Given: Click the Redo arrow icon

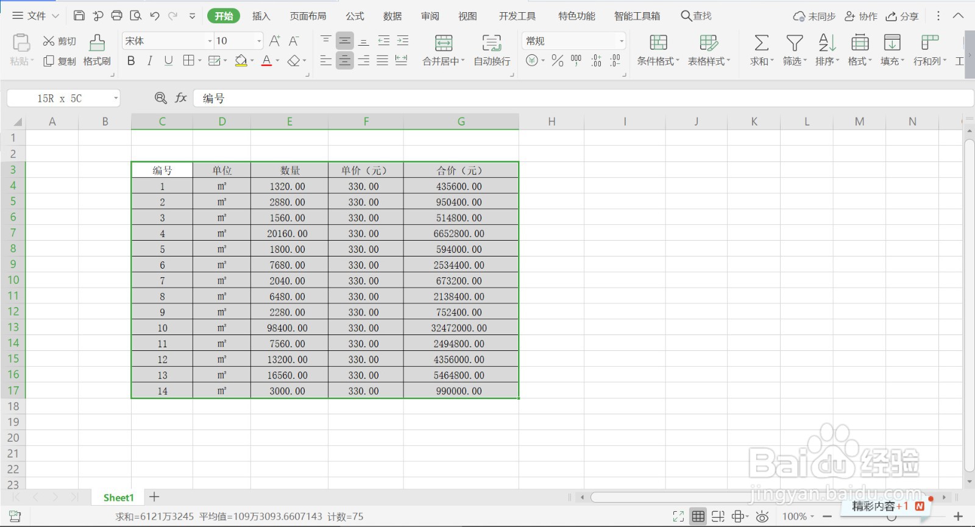Looking at the screenshot, I should (x=173, y=16).
